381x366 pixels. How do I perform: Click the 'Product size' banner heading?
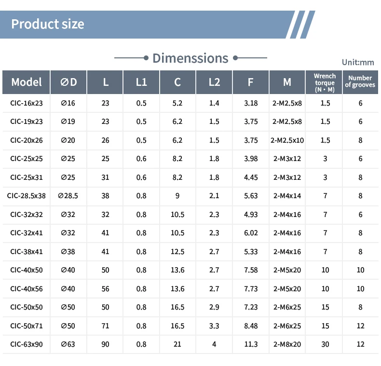48,24
